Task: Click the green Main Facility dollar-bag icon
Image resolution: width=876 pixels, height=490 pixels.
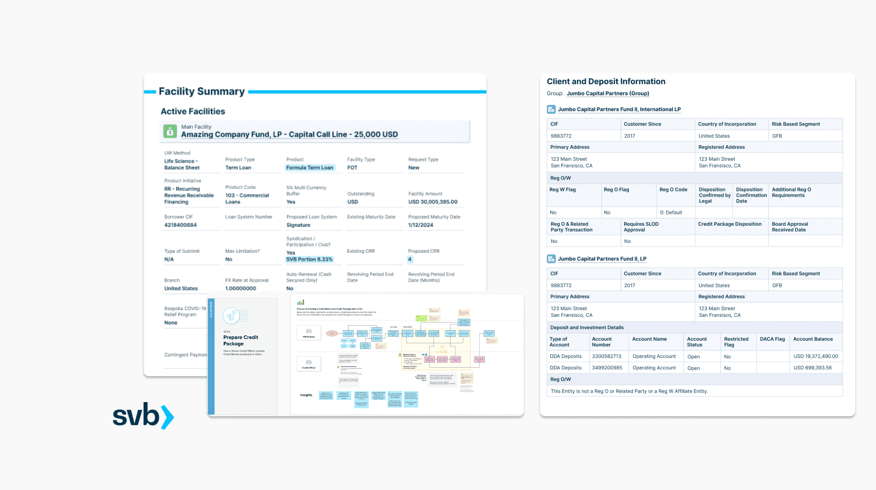Action: [170, 131]
